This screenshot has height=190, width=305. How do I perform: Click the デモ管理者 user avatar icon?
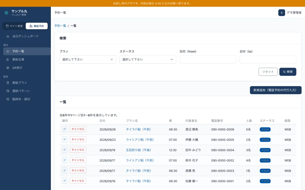pyautogui.click(x=282, y=13)
